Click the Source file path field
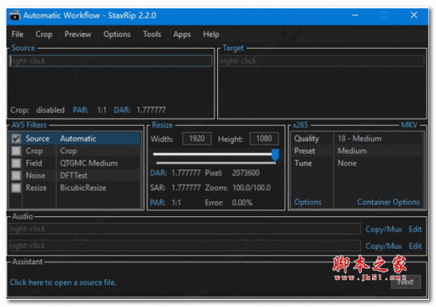Screen dimensions: 436x307 pyautogui.click(x=110, y=60)
